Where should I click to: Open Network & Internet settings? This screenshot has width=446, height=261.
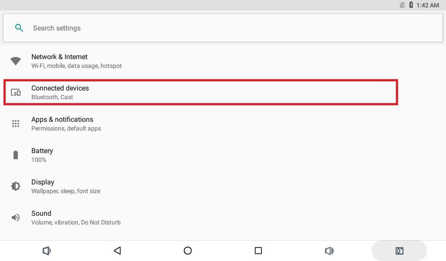click(x=223, y=61)
